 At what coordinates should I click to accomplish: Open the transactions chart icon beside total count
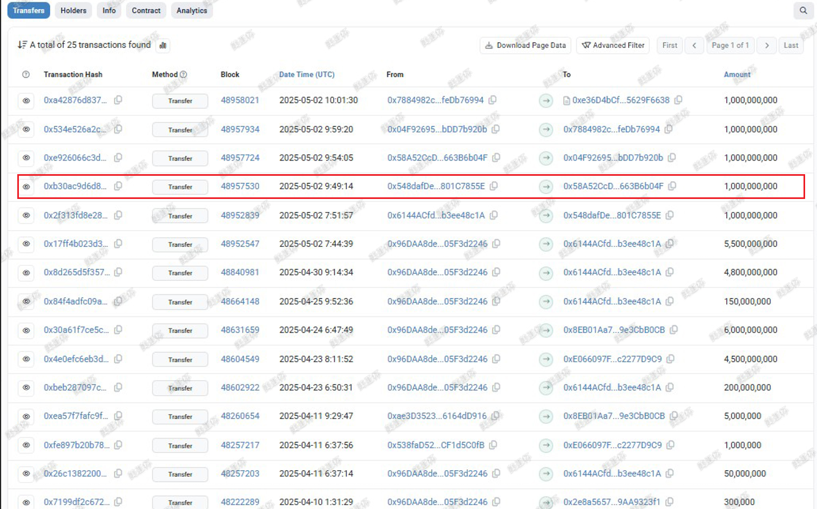163,45
